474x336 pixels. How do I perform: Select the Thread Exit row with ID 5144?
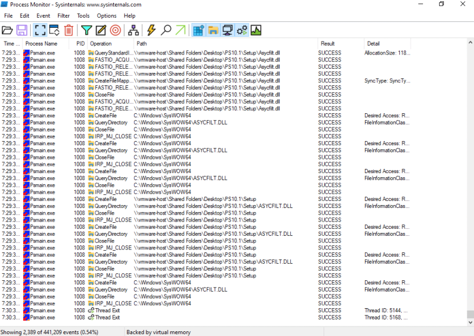206,311
